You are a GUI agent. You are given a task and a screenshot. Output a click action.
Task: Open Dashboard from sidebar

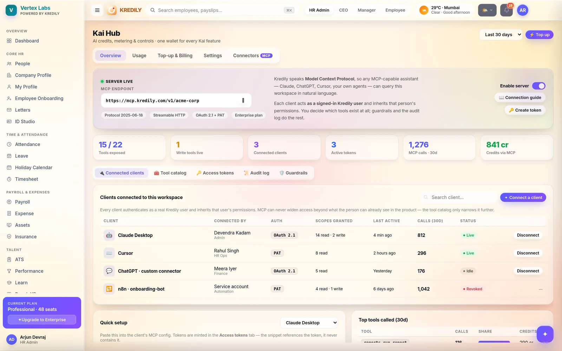click(42, 41)
